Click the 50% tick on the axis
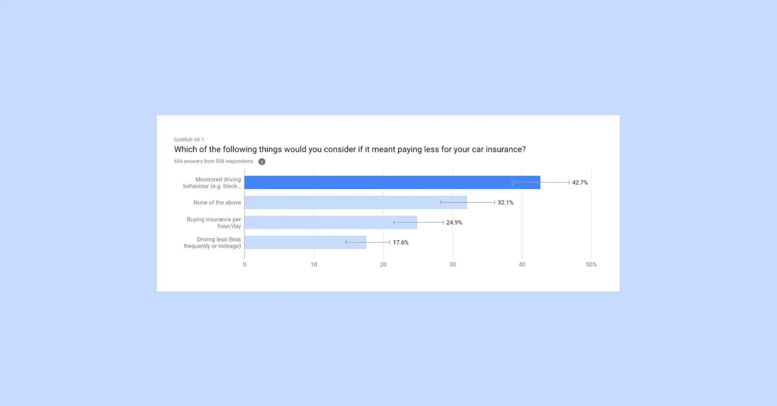This screenshot has width=777, height=406. pos(591,265)
